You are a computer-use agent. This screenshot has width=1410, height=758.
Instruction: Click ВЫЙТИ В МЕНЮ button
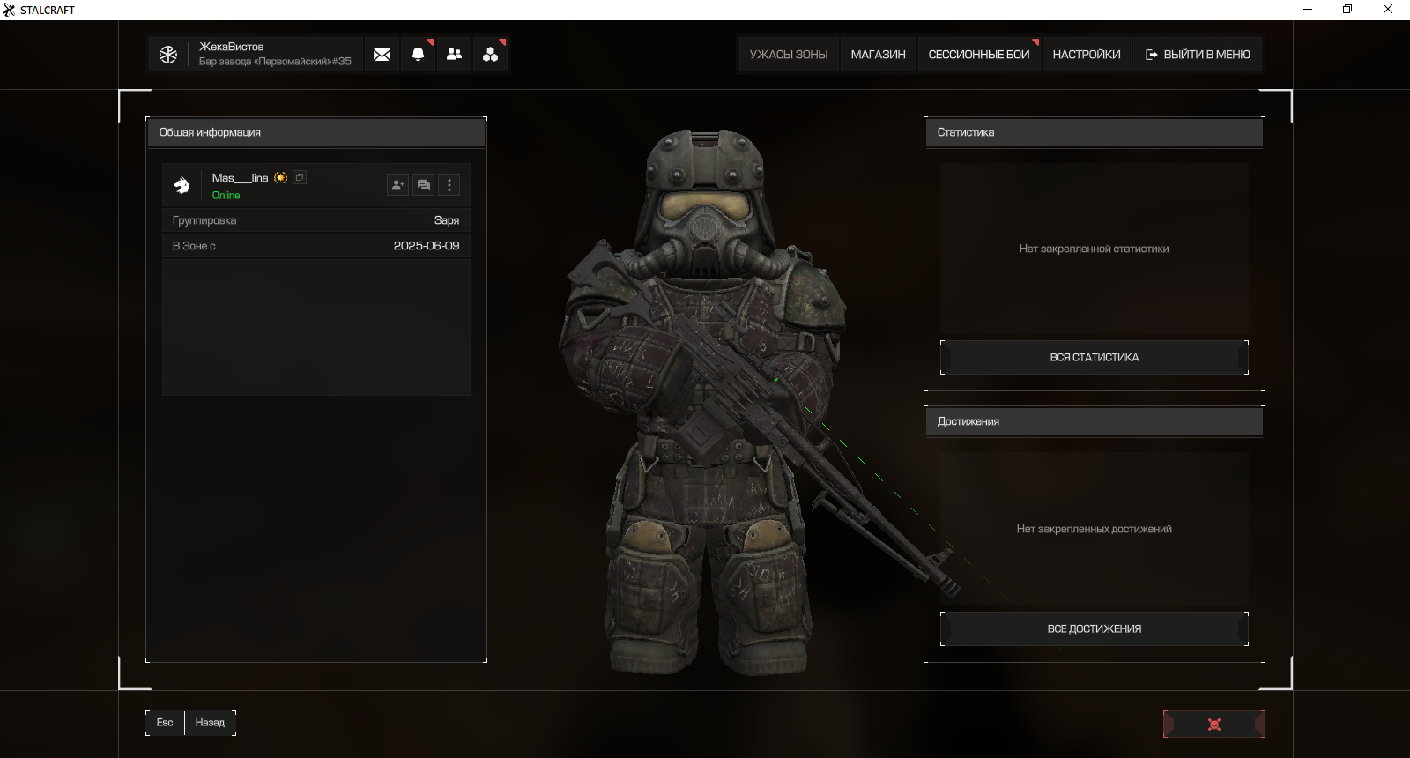pos(1198,55)
